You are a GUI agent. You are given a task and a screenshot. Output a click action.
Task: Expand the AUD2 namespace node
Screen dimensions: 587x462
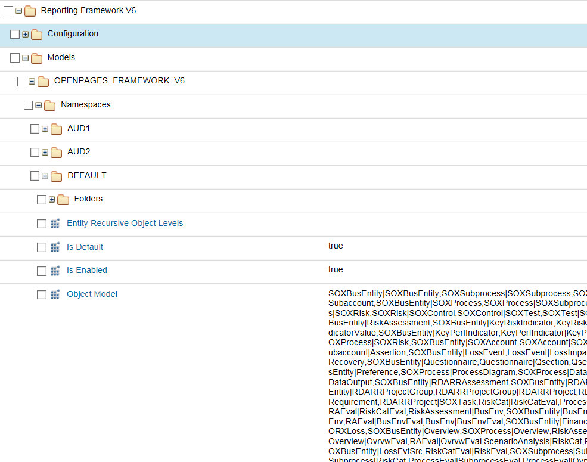coord(45,153)
